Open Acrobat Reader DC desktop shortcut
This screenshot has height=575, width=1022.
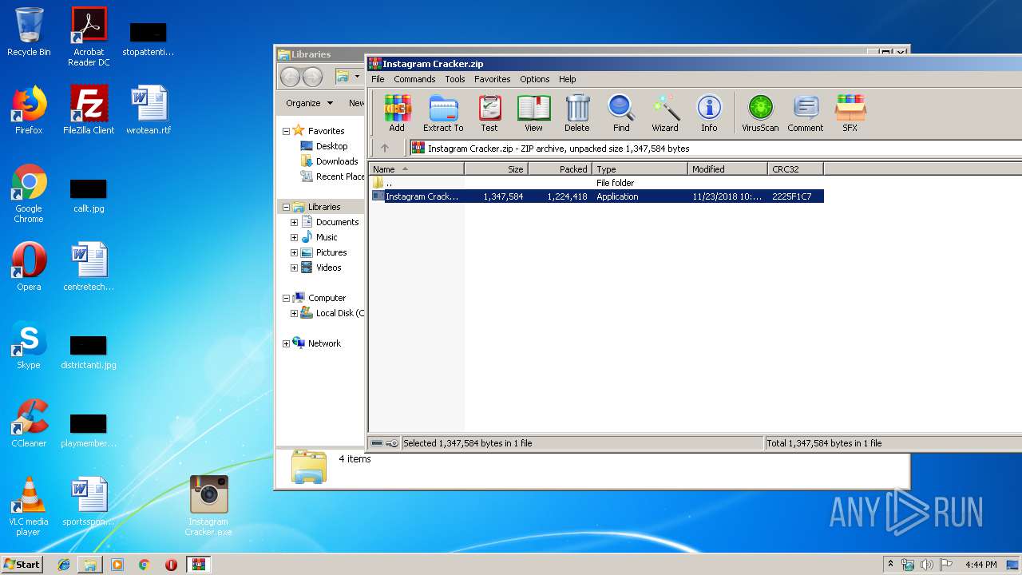89,37
